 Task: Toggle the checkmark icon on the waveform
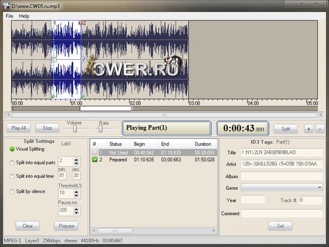click(83, 59)
